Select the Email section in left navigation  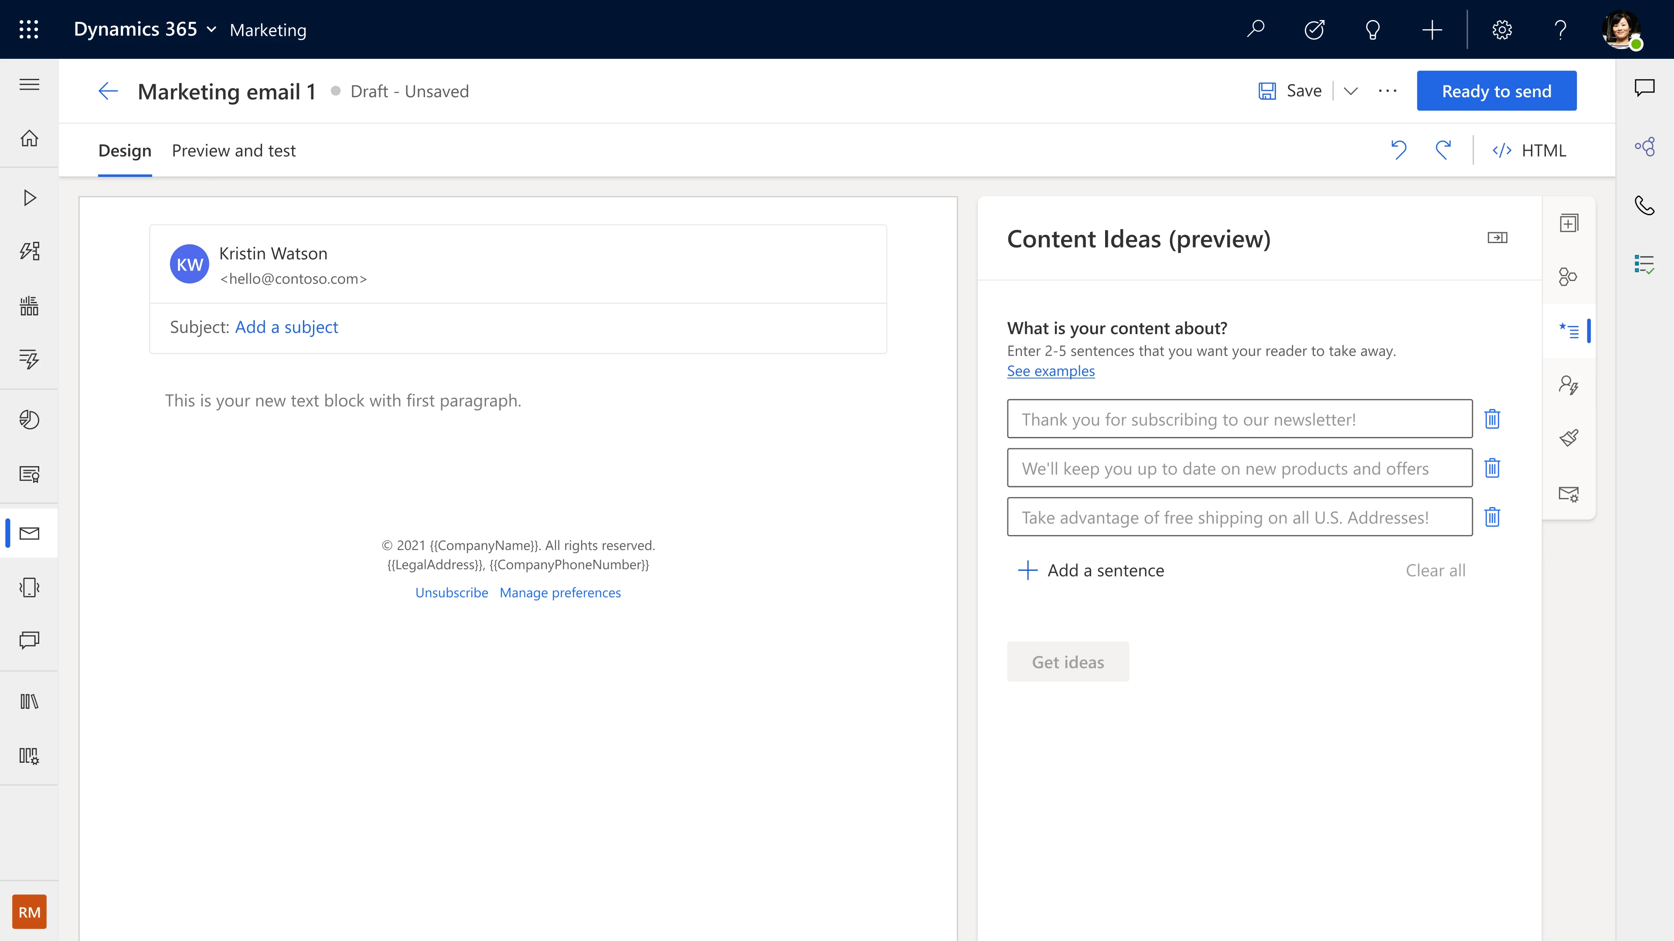tap(29, 532)
